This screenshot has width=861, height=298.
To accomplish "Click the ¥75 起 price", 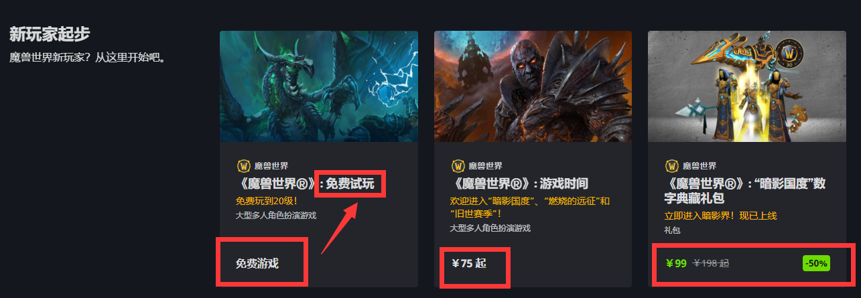I will pos(469,263).
